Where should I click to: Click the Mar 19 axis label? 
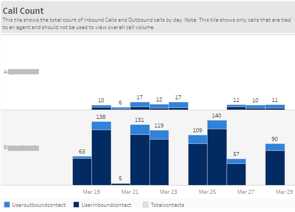click(91, 192)
